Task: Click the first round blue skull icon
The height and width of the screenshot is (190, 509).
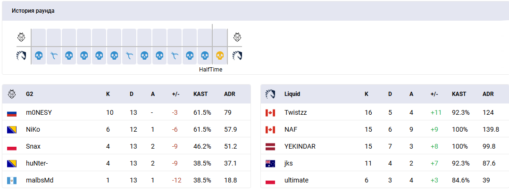Action: [39, 55]
